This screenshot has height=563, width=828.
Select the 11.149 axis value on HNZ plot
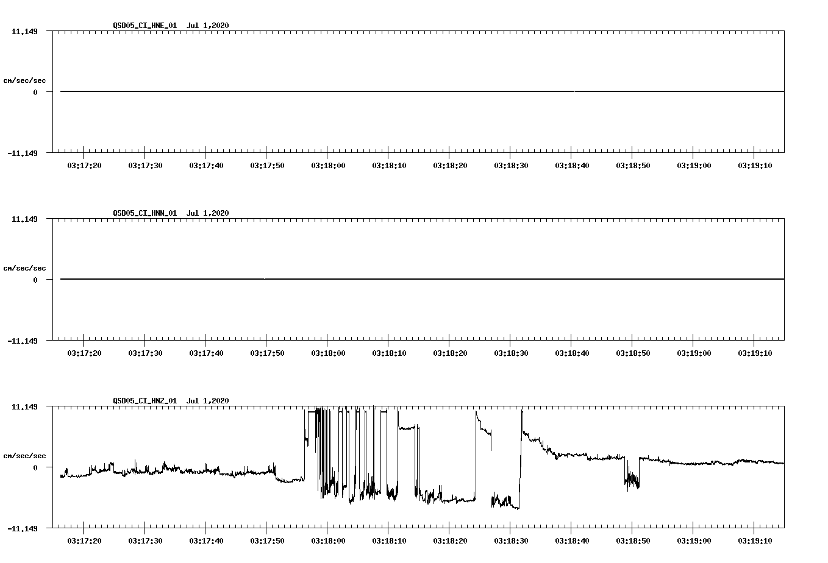coord(24,406)
